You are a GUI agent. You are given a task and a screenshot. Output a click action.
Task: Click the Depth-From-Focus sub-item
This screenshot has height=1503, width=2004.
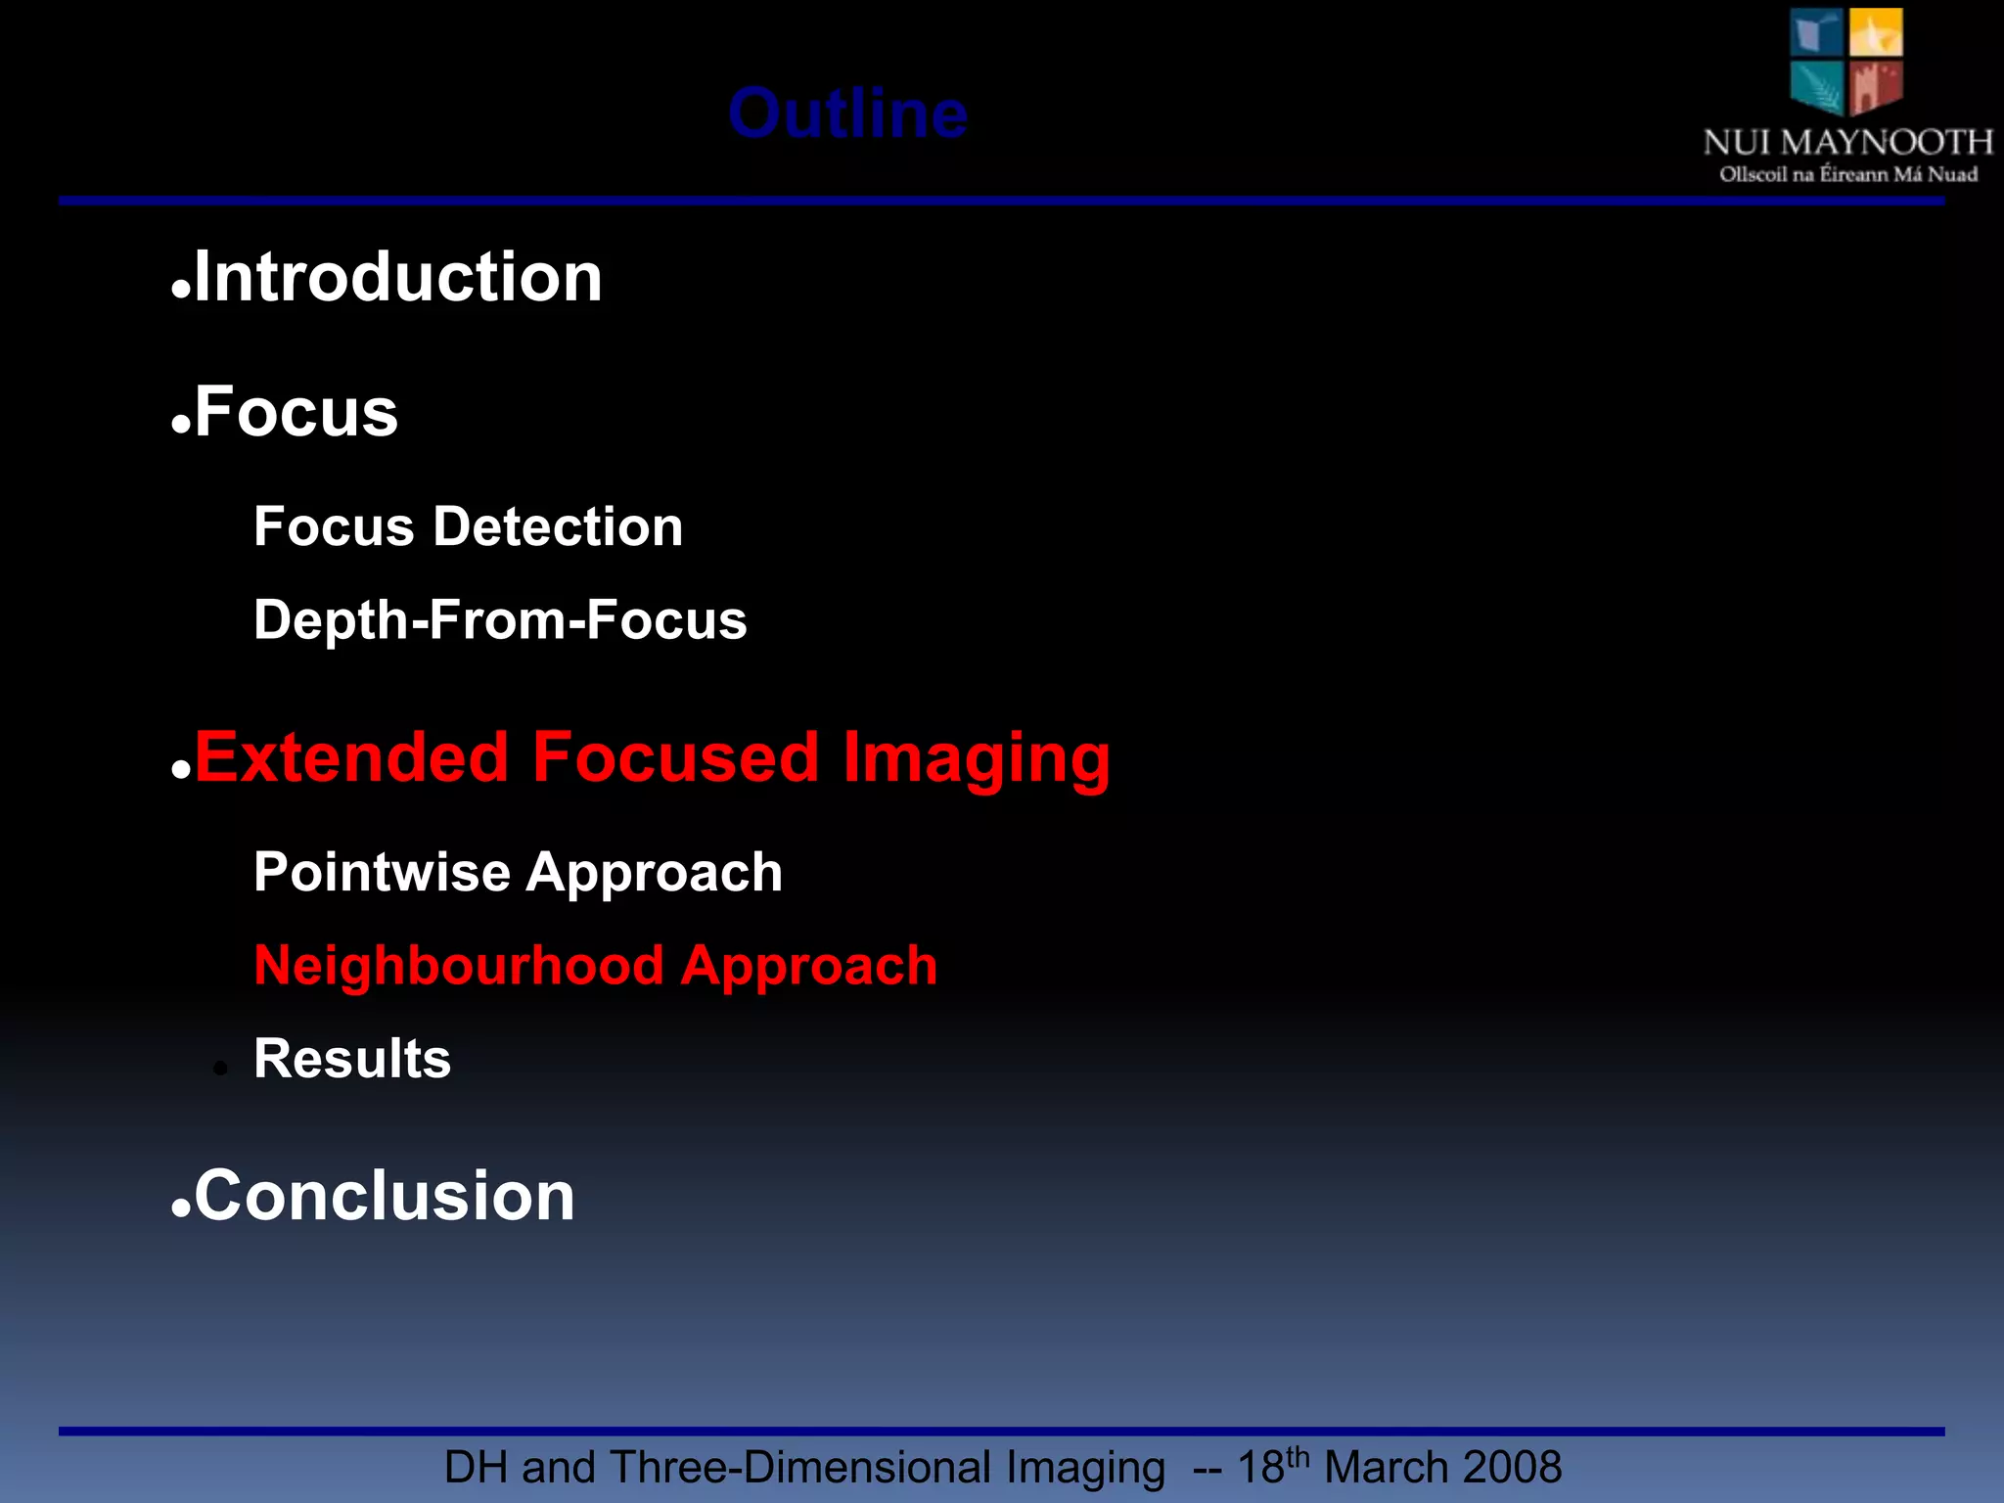[x=500, y=620]
